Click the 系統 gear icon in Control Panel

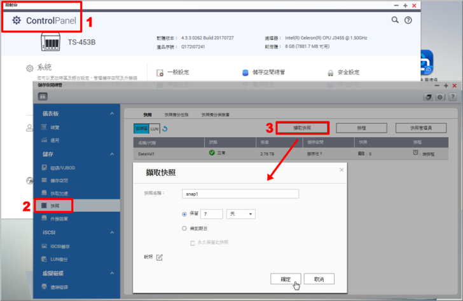29,69
